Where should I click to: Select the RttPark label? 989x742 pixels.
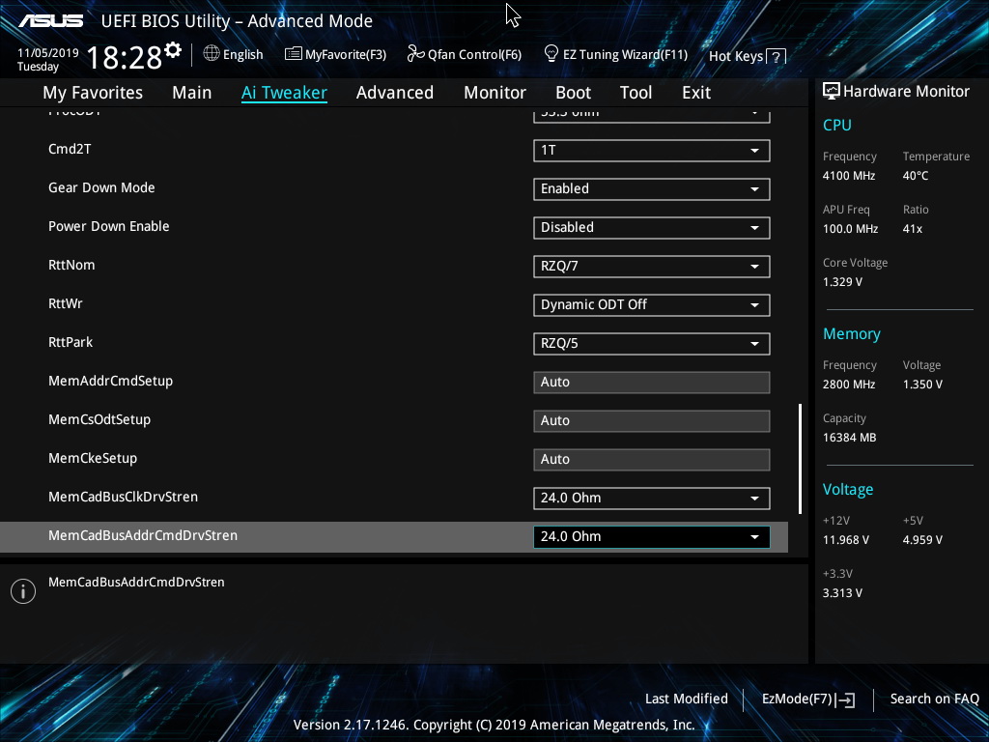point(70,343)
